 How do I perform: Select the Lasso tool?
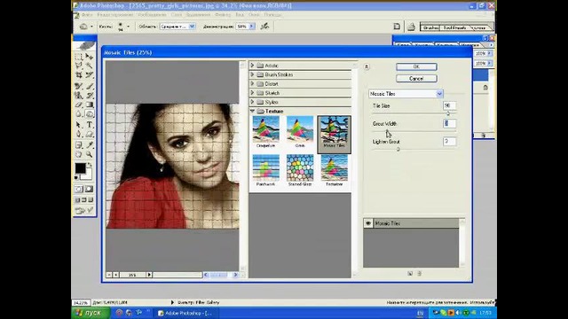pos(79,66)
